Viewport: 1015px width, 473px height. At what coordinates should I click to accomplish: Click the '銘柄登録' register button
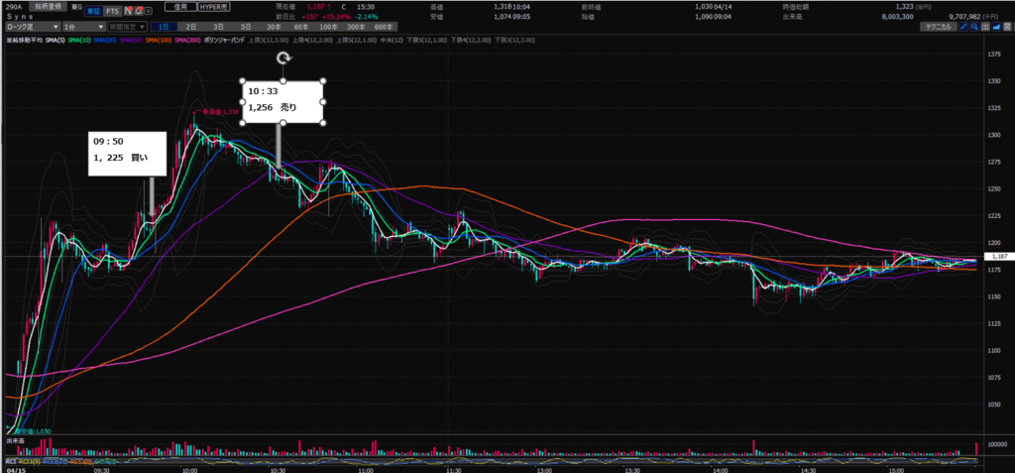(48, 6)
